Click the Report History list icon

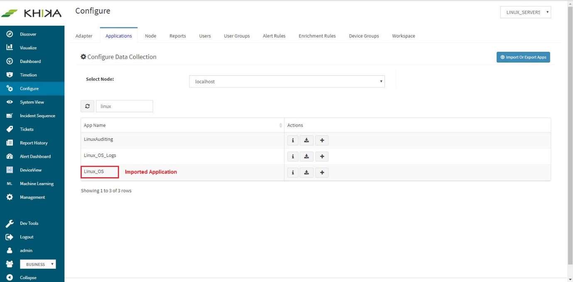click(x=10, y=143)
